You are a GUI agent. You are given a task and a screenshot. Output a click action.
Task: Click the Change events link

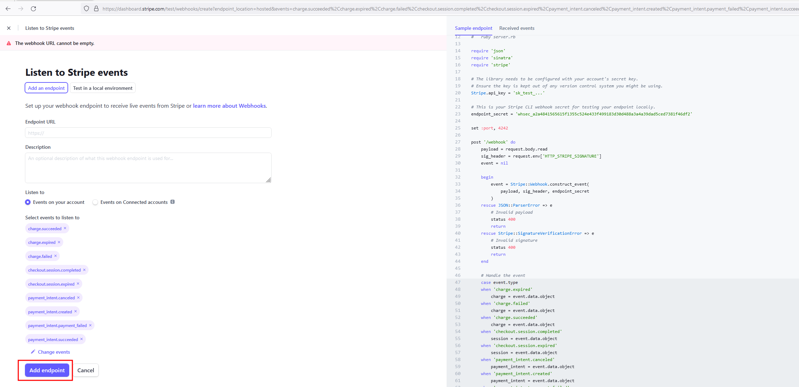54,352
